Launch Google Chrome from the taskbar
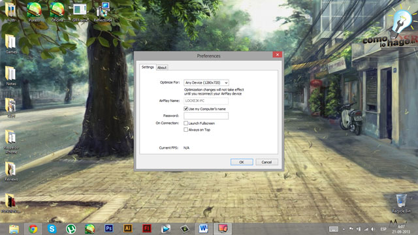The width and height of the screenshot is (418, 235). [33, 229]
